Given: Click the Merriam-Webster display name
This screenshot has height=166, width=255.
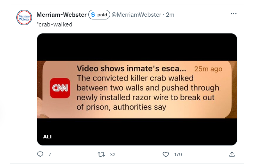Looking at the screenshot, I should point(61,15).
